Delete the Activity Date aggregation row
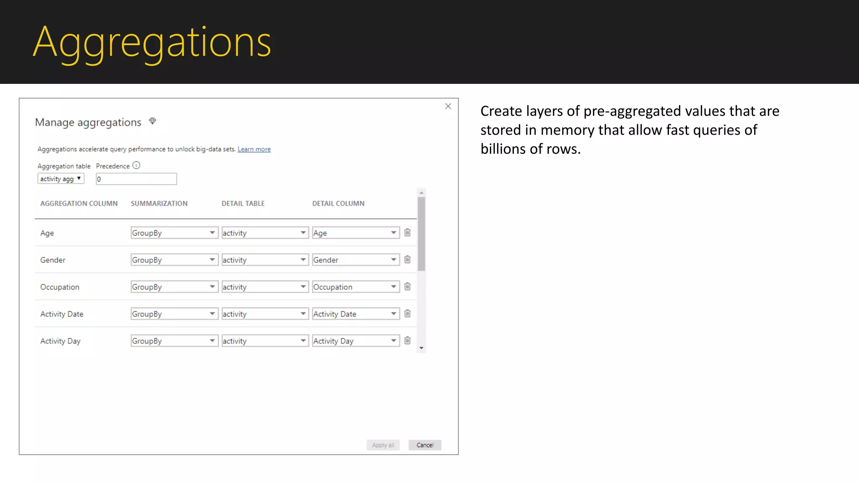The width and height of the screenshot is (859, 483). (x=407, y=313)
